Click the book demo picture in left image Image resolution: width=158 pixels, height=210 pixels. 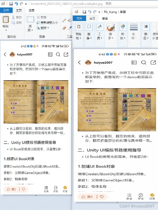pos(36,102)
